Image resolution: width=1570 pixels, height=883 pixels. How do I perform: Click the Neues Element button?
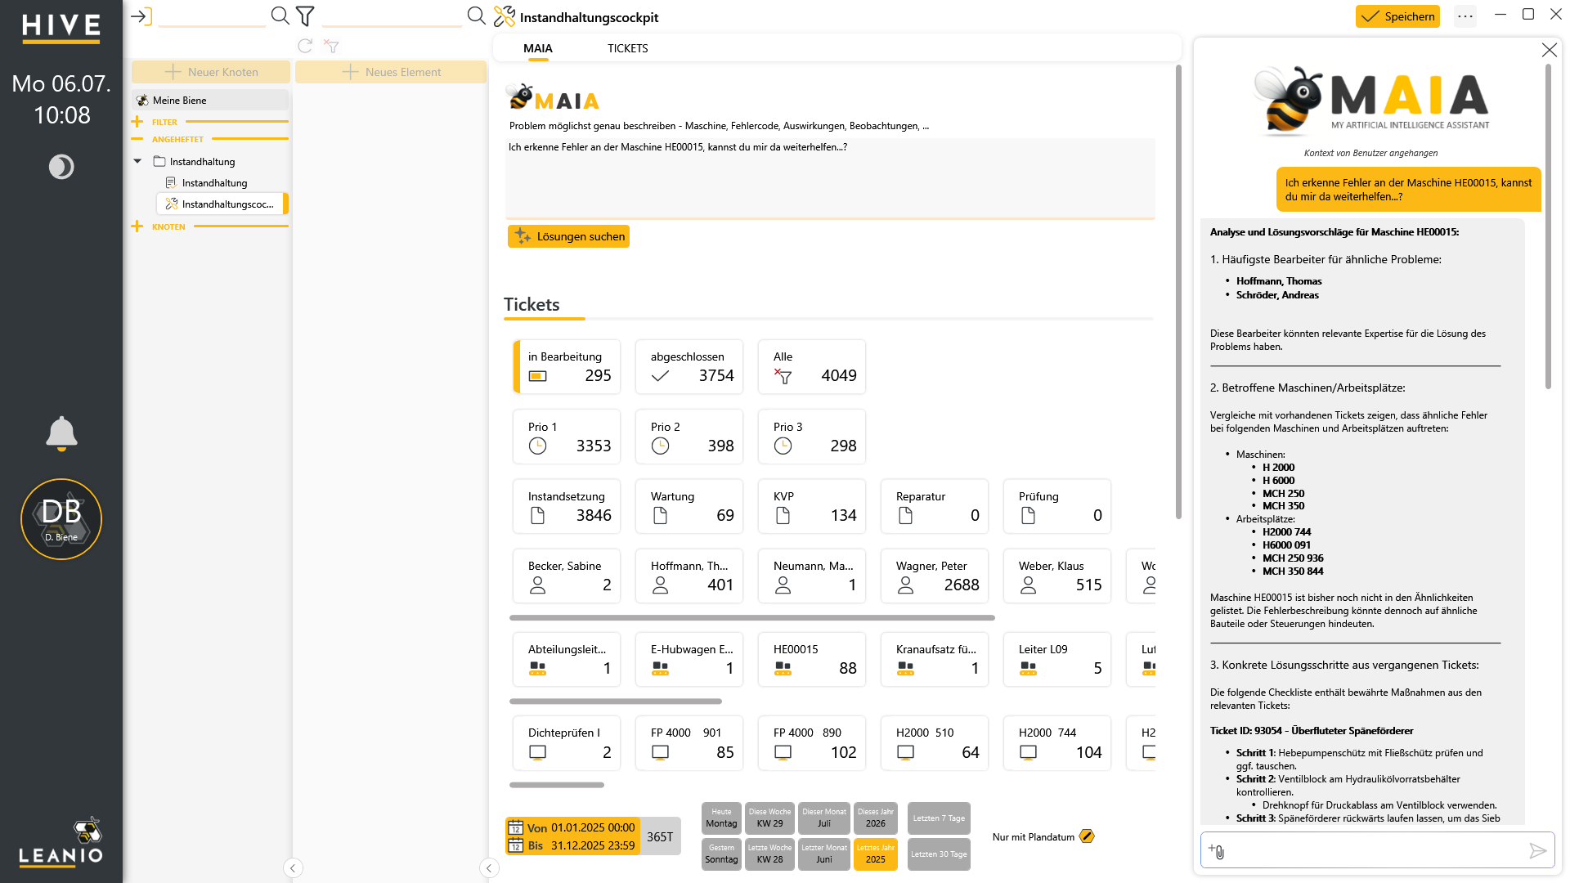(x=391, y=72)
